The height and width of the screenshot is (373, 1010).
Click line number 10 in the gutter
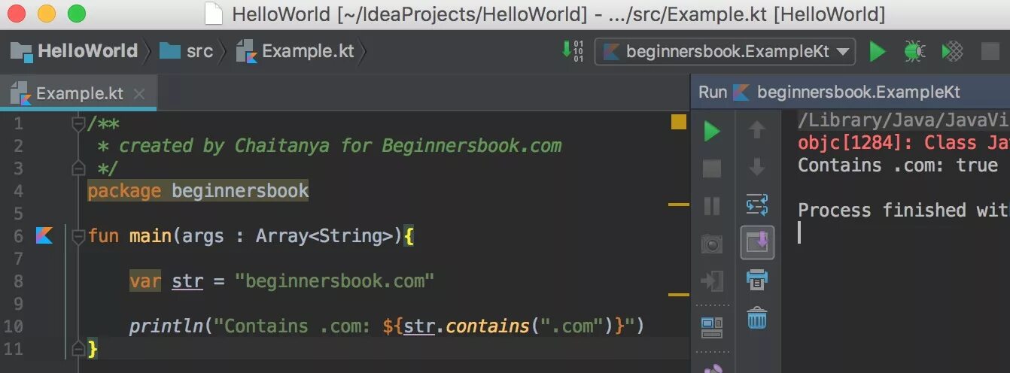[x=14, y=326]
